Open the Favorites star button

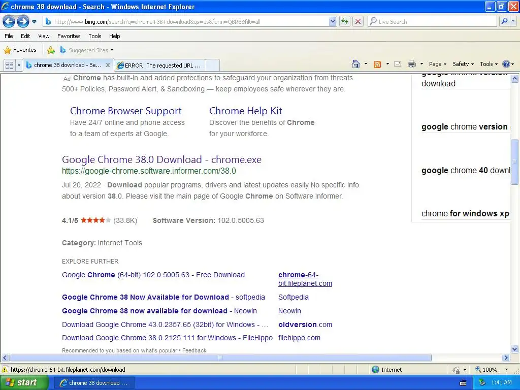[20, 50]
